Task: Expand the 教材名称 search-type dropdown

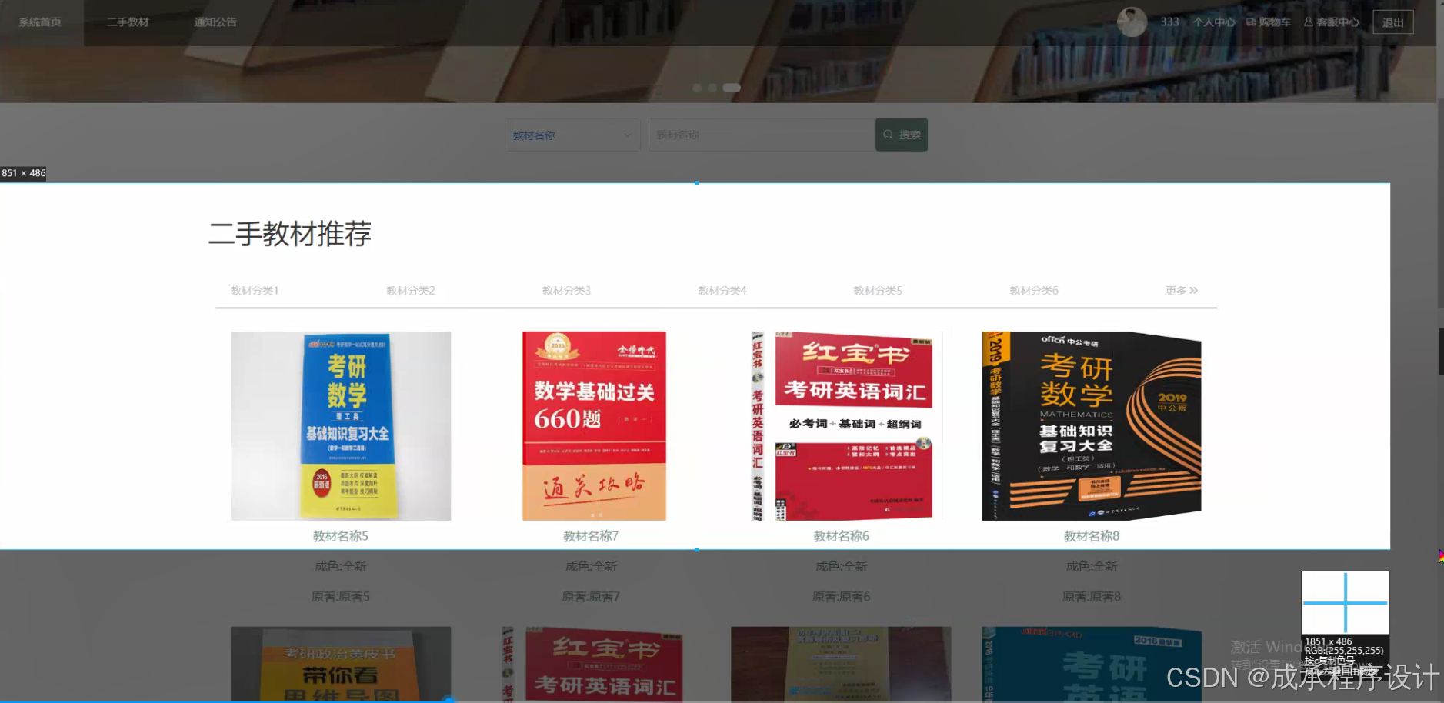Action: tap(572, 135)
